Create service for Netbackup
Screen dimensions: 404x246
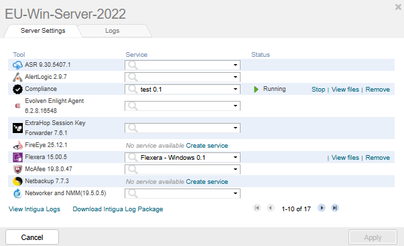pos(207,181)
